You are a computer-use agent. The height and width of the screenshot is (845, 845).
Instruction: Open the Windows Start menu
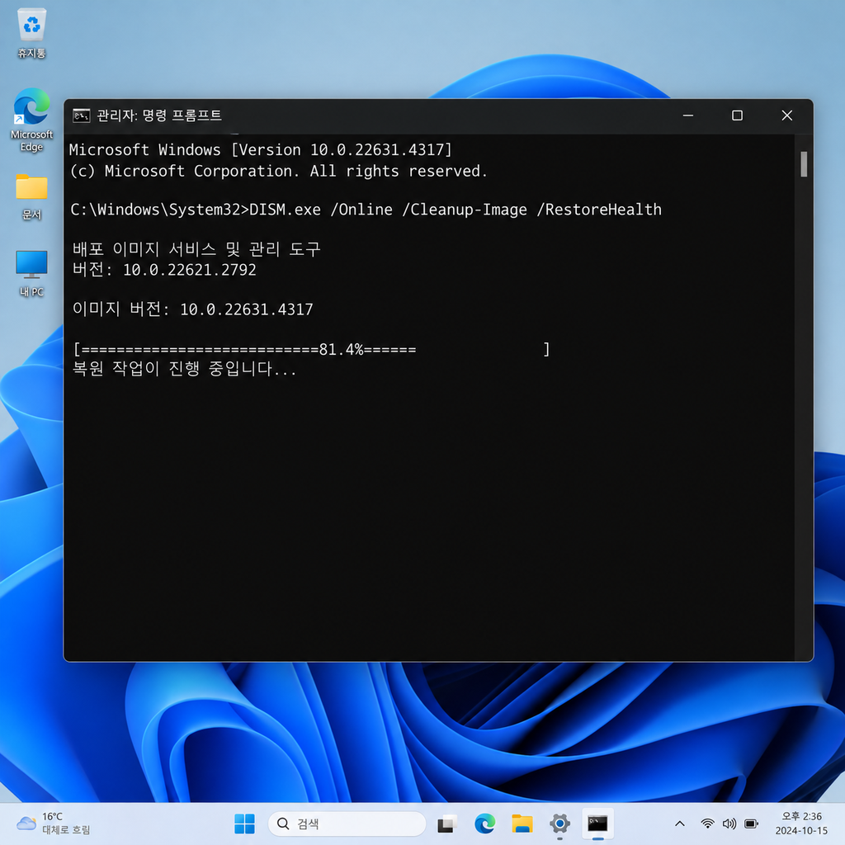(244, 824)
